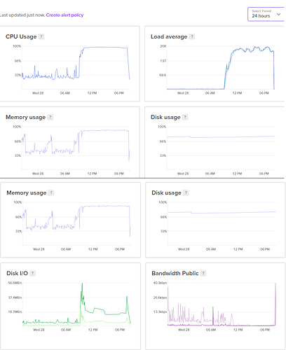Screen dimensions: 286x350
Task: Click the Disk I/O chart title
Action: [x=17, y=273]
